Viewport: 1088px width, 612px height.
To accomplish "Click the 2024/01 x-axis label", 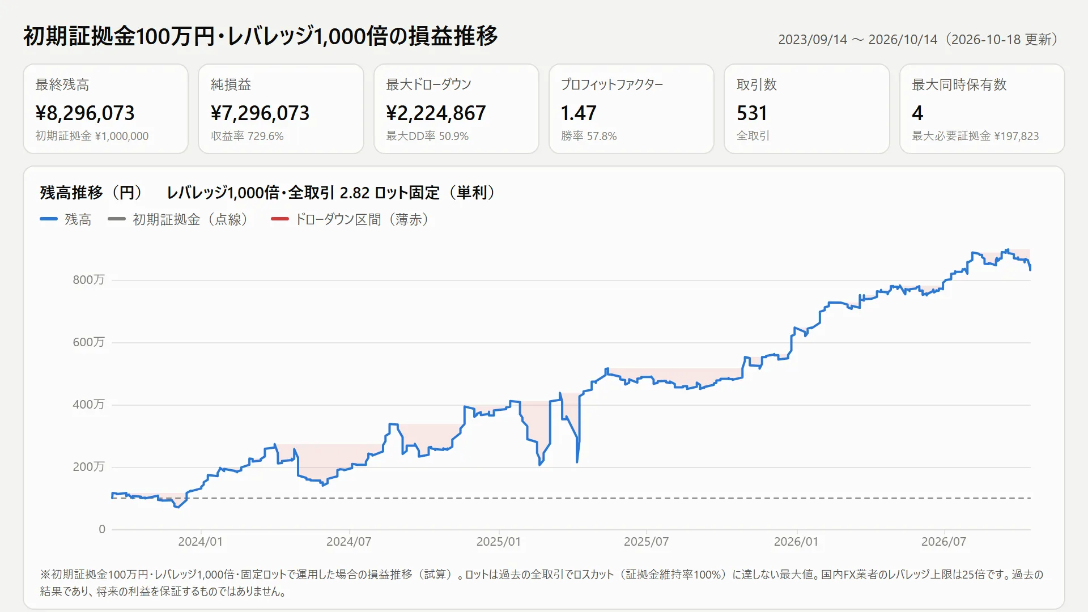I will 201,542.
